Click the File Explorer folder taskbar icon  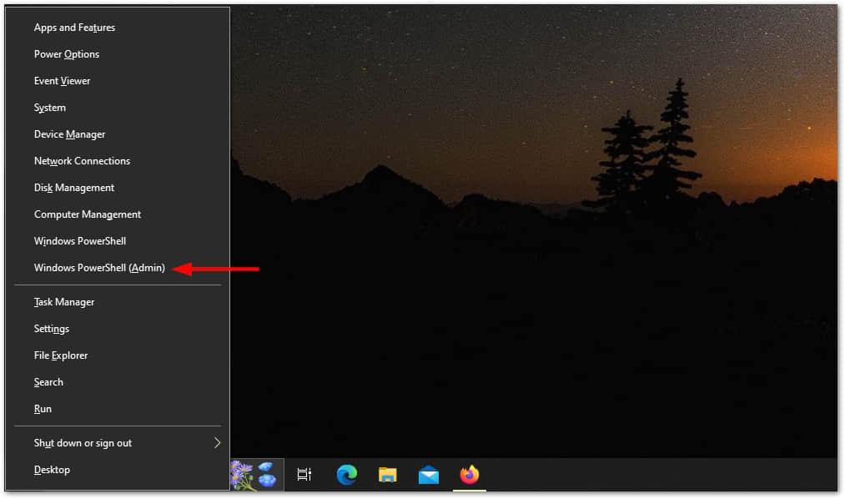(388, 475)
